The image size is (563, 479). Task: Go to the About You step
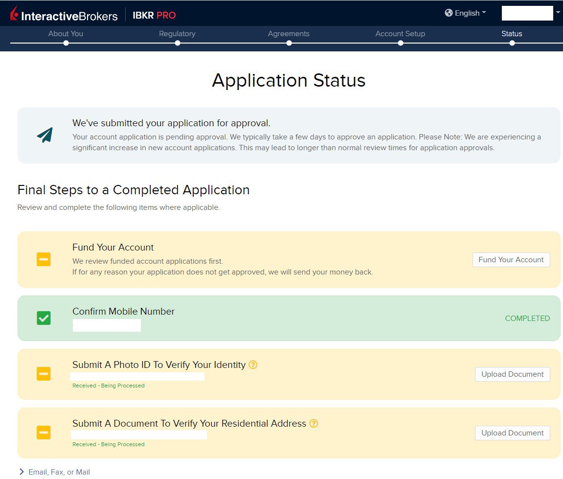[66, 34]
